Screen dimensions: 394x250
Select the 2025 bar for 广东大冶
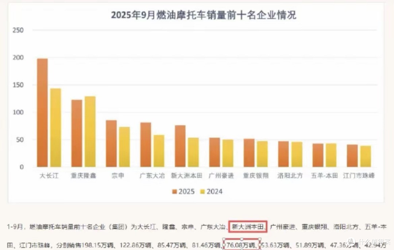pyautogui.click(x=146, y=145)
